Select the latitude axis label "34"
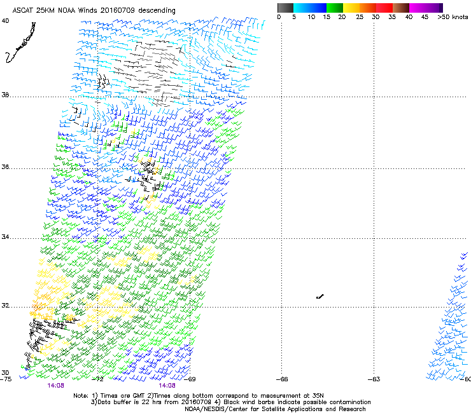The width and height of the screenshot is (471, 413). [x=5, y=237]
